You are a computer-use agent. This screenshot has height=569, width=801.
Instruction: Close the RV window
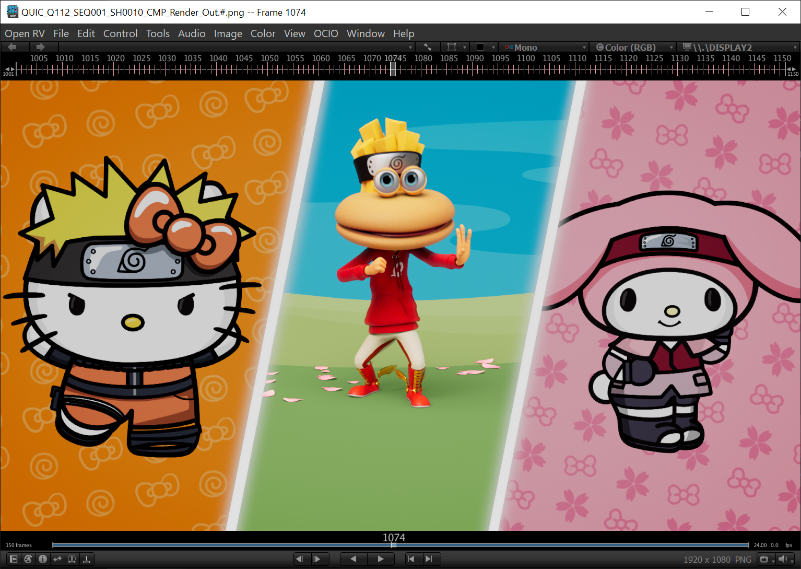782,11
